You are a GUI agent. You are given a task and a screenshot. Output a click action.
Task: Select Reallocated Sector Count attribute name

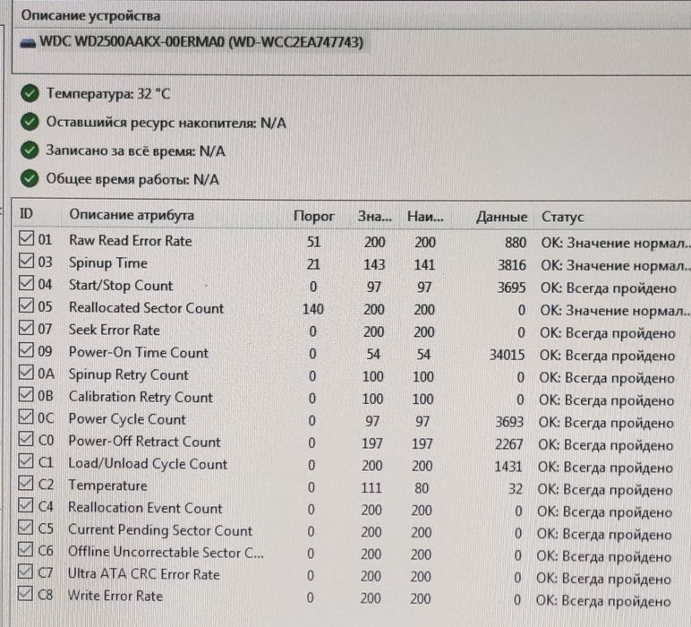click(146, 308)
